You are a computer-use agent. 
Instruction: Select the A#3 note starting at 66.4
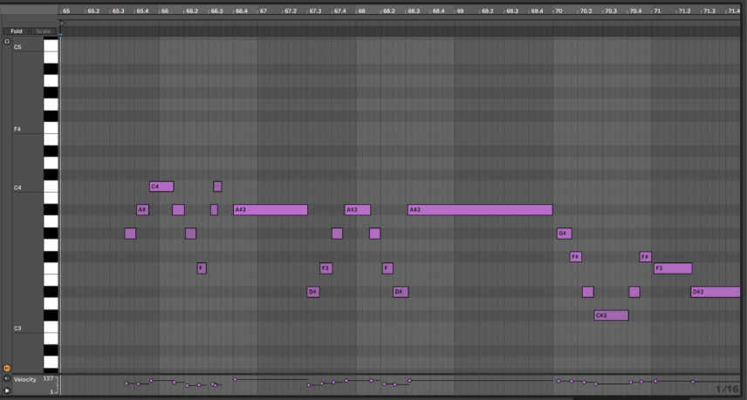pyautogui.click(x=271, y=210)
